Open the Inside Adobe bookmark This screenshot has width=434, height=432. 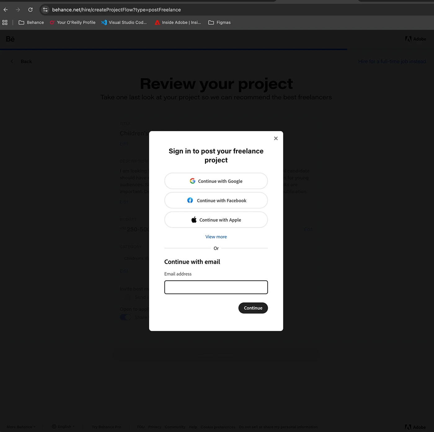pos(178,22)
